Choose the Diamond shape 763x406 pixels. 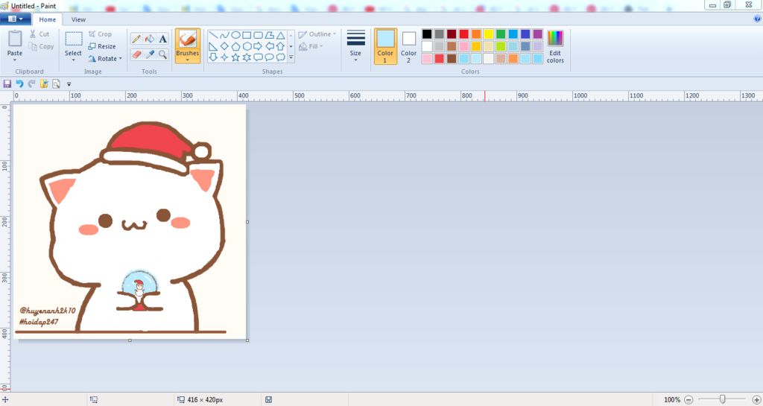[x=224, y=46]
